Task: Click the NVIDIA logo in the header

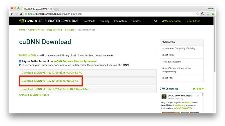Action: point(28,21)
